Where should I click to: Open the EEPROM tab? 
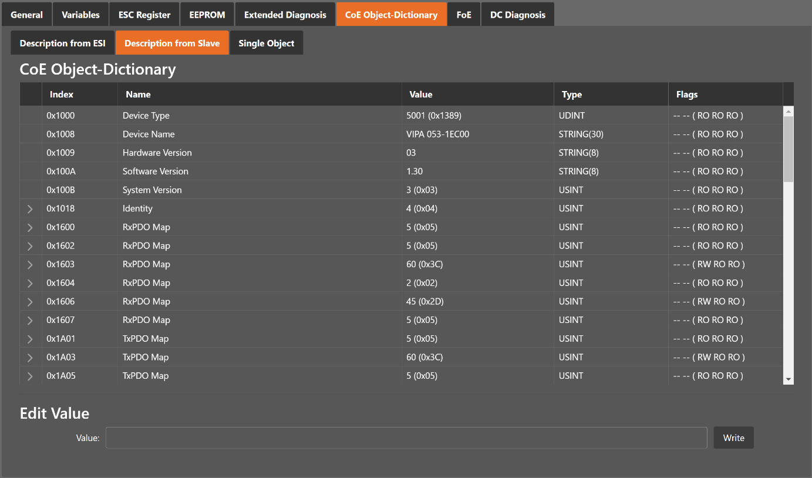click(x=207, y=15)
